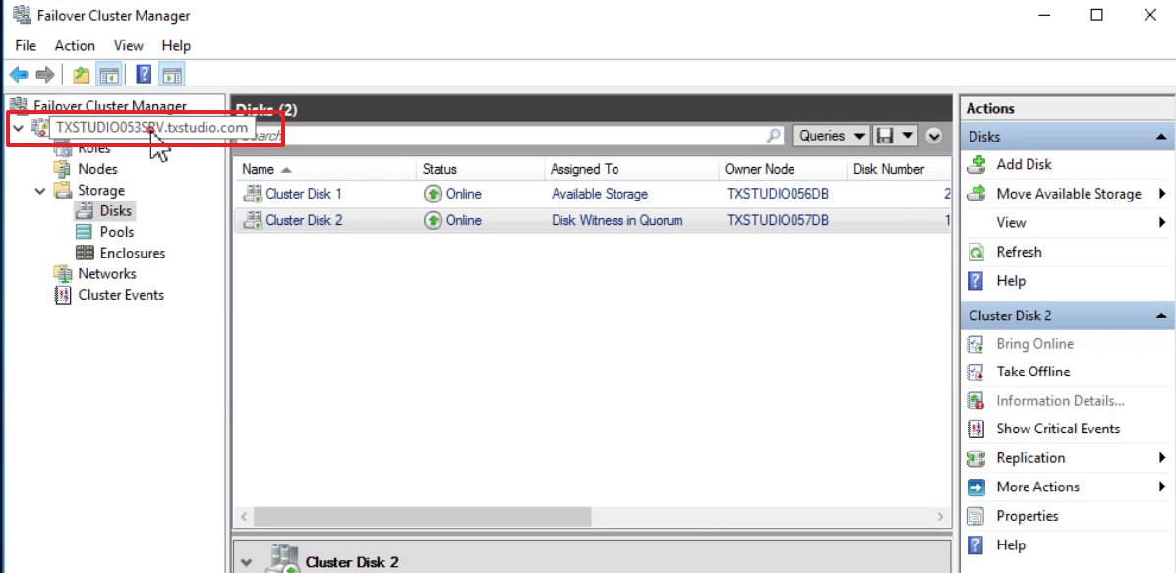Click the Add Disk icon in Actions
Image resolution: width=1176 pixels, height=573 pixels.
tap(975, 164)
